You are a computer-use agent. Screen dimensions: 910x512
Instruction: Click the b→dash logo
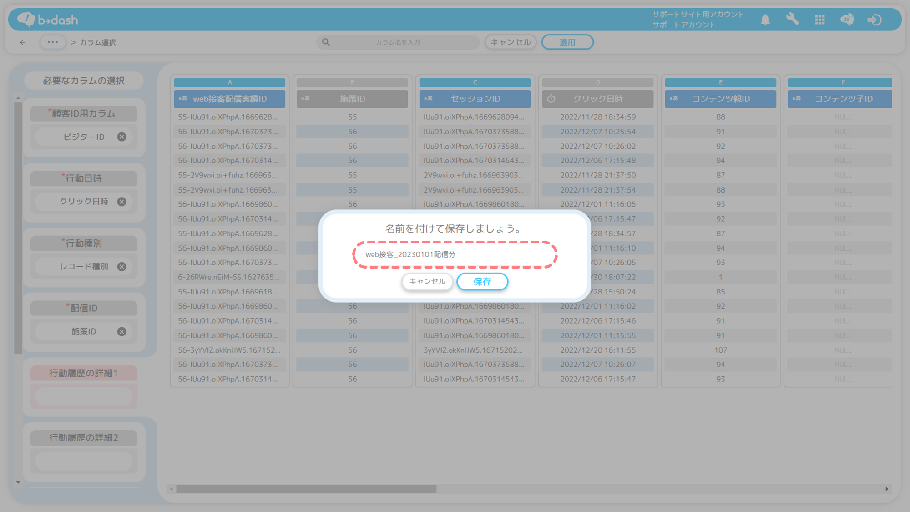[x=48, y=20]
